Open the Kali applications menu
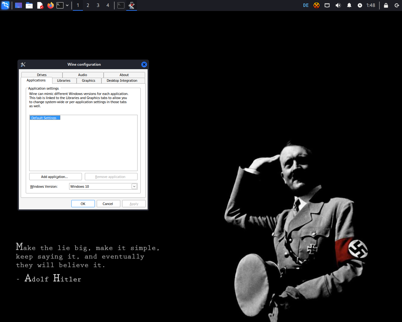Screen dimensions: 402x322 [x=5, y=5]
